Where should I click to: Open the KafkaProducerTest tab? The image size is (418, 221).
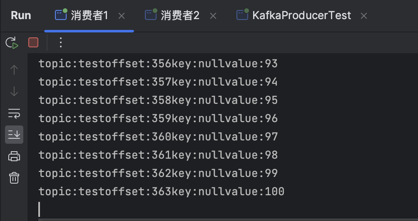coord(301,16)
